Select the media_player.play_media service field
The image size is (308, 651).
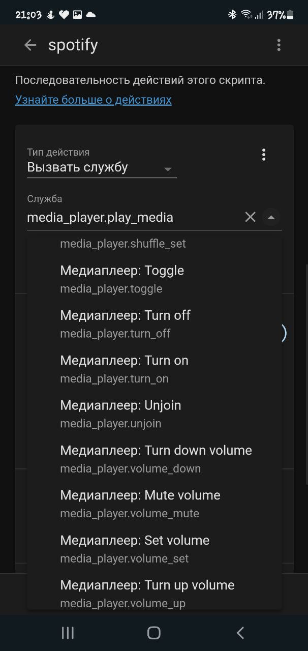click(133, 217)
